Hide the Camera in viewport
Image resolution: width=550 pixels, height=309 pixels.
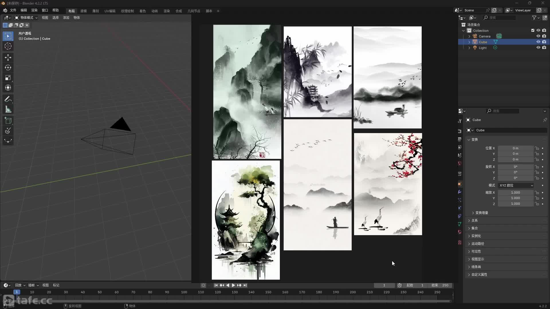(x=538, y=36)
